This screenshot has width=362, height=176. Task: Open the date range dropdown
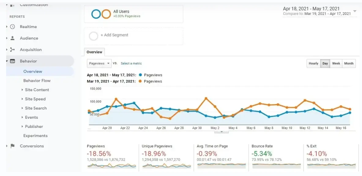(355, 10)
